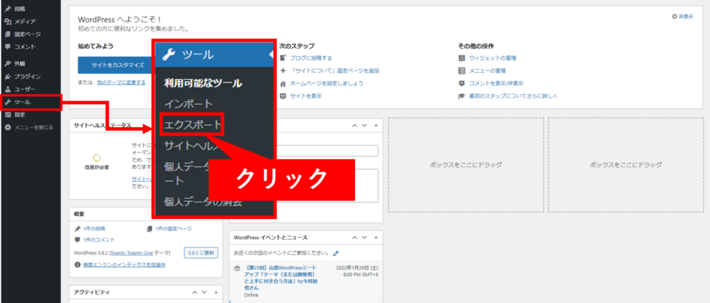Collapse the WordPress イベントとニュース panel
710x303 pixels.
click(x=375, y=238)
